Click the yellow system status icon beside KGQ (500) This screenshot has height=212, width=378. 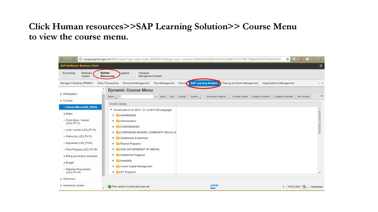(x=304, y=187)
